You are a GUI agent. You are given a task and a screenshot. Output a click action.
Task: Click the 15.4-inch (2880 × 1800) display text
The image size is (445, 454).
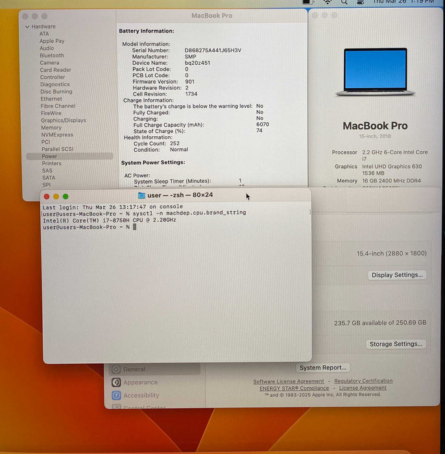[x=391, y=254]
